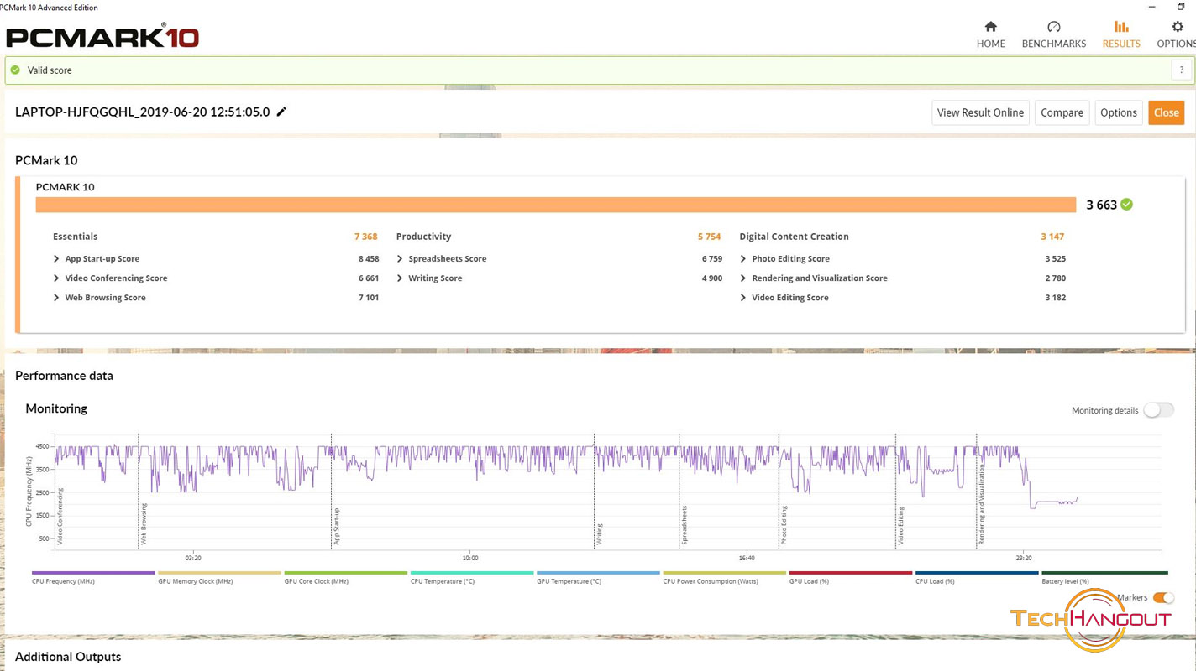Click the Photo Editing marker on chart
Viewport: 1196px width, 671px height.
(784, 525)
